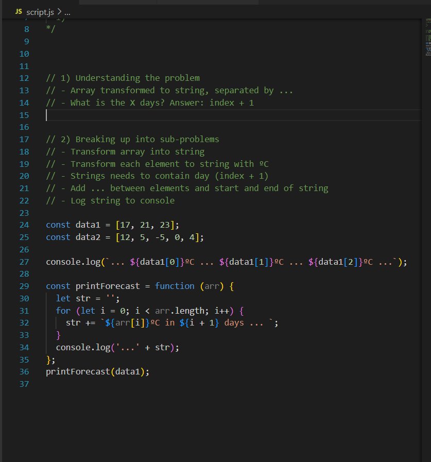431x462 pixels.
Task: Click value -5 in data2 array
Action: (x=160, y=237)
